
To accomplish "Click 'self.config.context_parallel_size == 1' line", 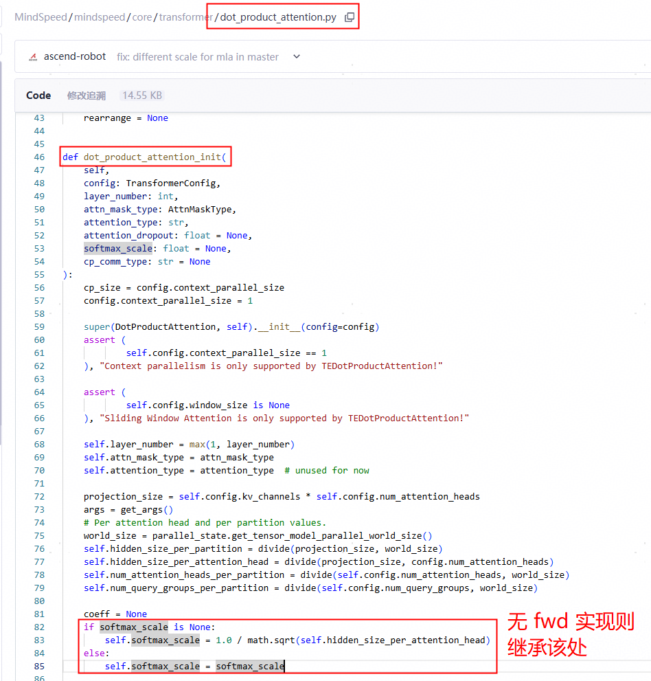I will (x=226, y=353).
